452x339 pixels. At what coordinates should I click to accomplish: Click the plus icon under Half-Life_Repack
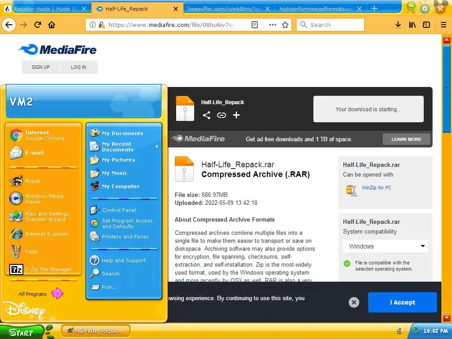click(x=237, y=115)
